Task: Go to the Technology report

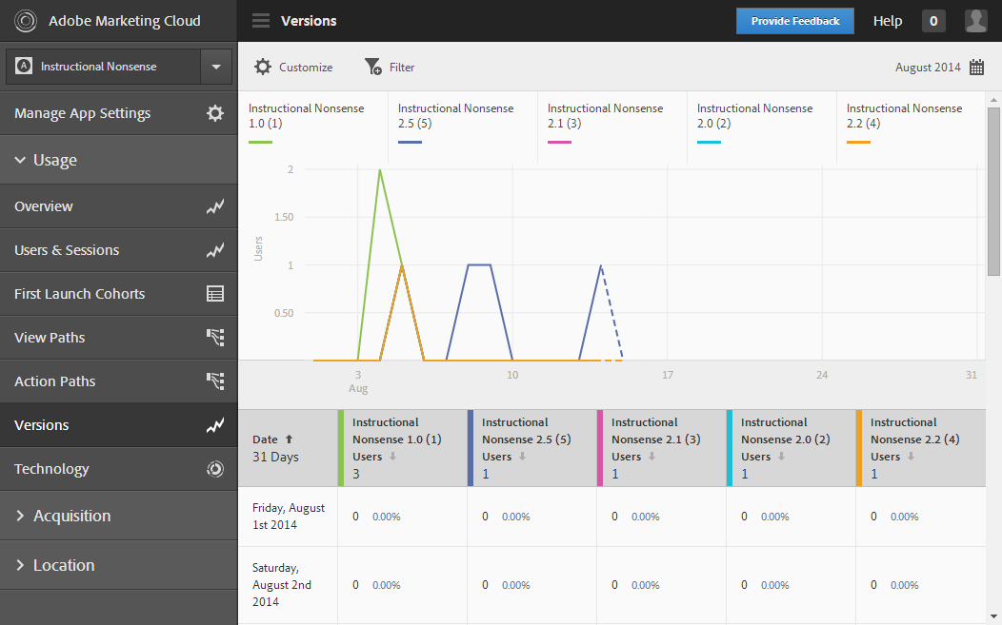Action: point(51,469)
